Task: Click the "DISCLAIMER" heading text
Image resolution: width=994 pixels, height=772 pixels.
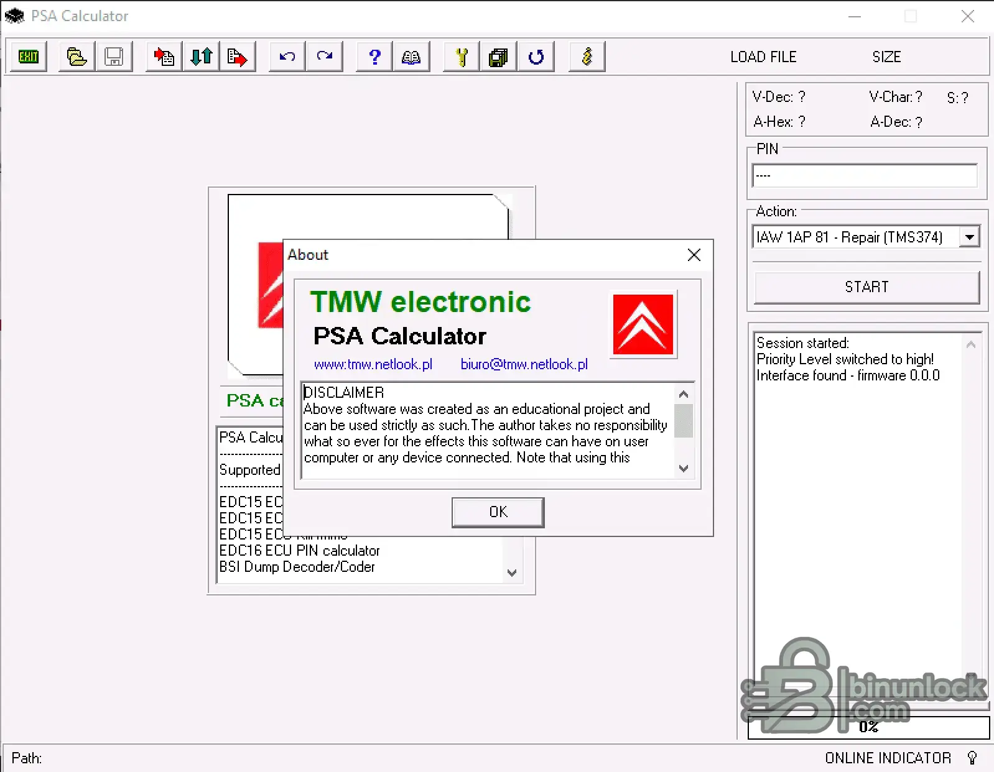Action: click(344, 393)
